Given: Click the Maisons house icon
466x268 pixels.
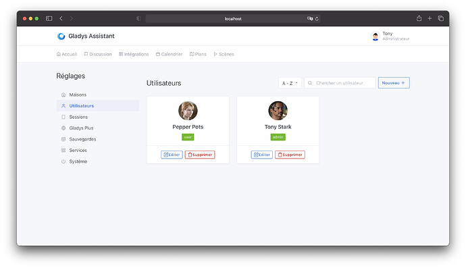Looking at the screenshot, I should pyautogui.click(x=63, y=95).
